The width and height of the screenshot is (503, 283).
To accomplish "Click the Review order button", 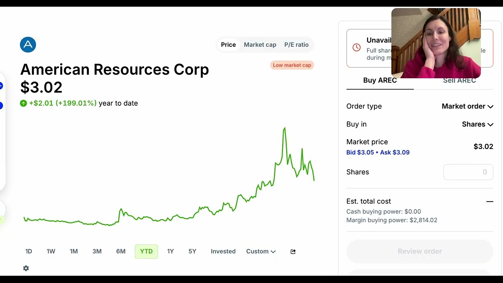I will coord(420,251).
